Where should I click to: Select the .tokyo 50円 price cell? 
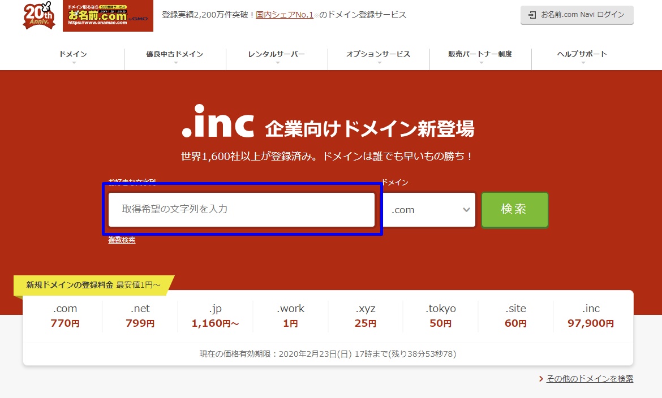click(x=441, y=316)
